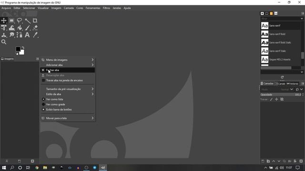Select the Eraser tool
The image size is (305, 171).
pos(35,28)
